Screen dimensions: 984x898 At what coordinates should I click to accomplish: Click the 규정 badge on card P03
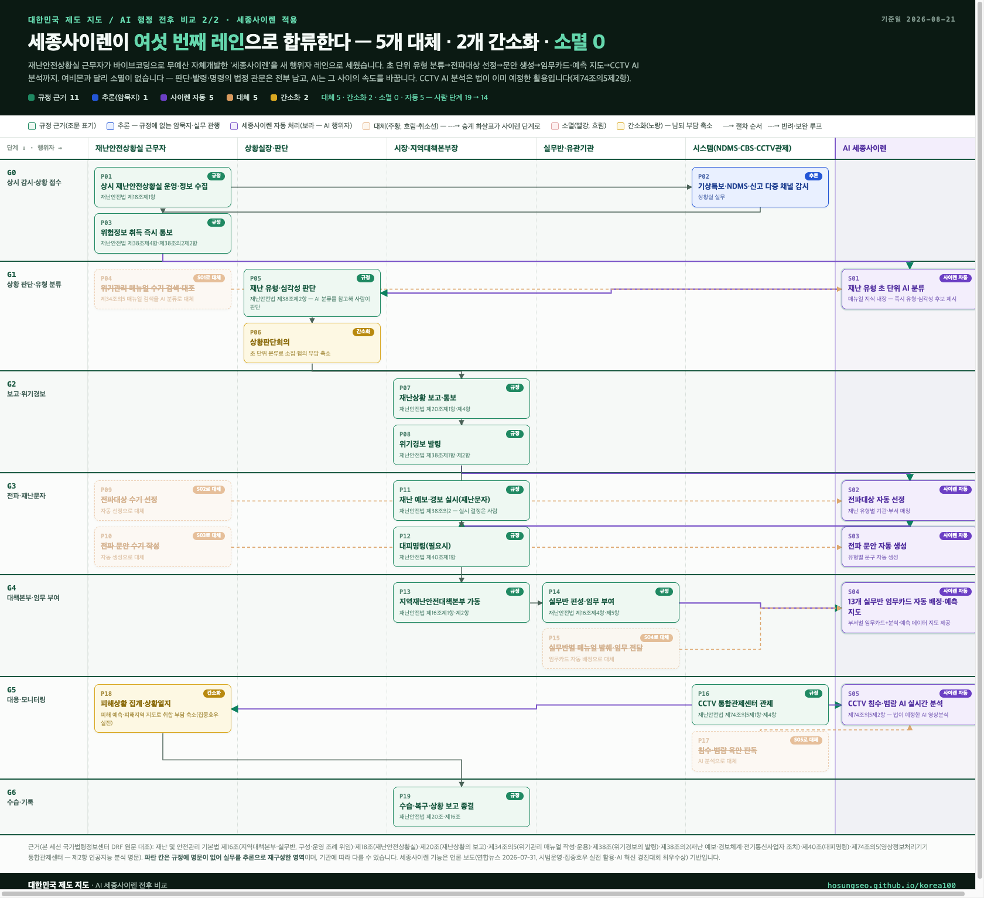[x=216, y=223]
